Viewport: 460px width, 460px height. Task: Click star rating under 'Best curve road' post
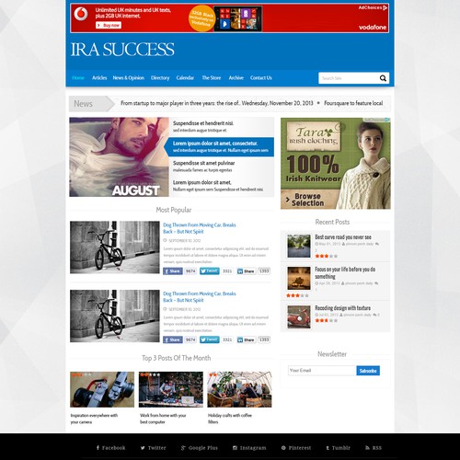coord(327,256)
